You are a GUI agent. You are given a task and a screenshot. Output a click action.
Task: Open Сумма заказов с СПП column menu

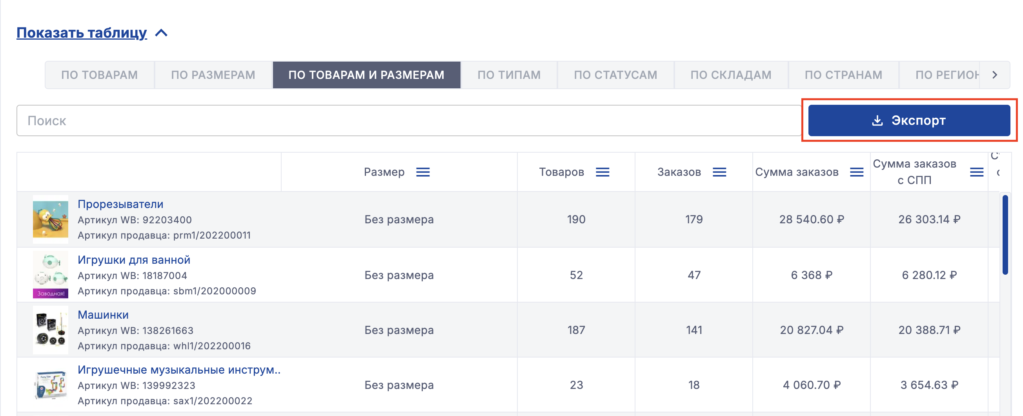coord(977,172)
